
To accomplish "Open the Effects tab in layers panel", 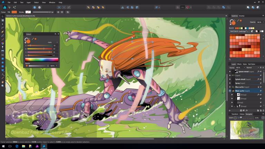I will [239, 64].
